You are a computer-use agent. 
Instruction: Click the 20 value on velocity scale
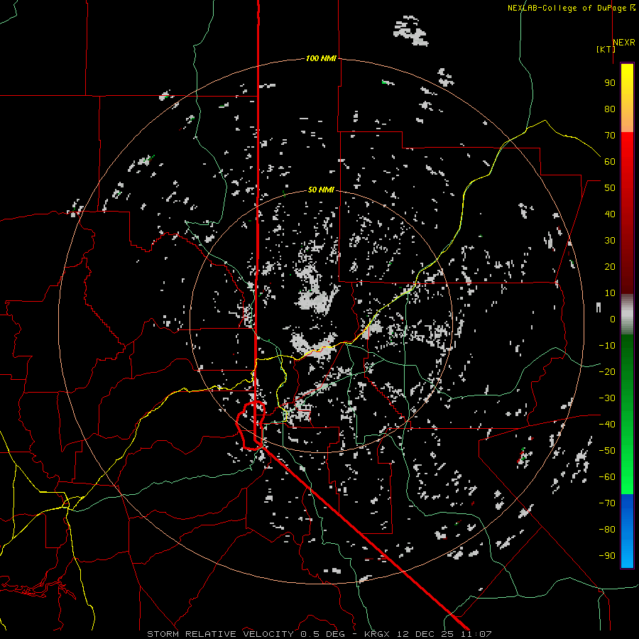coord(610,267)
